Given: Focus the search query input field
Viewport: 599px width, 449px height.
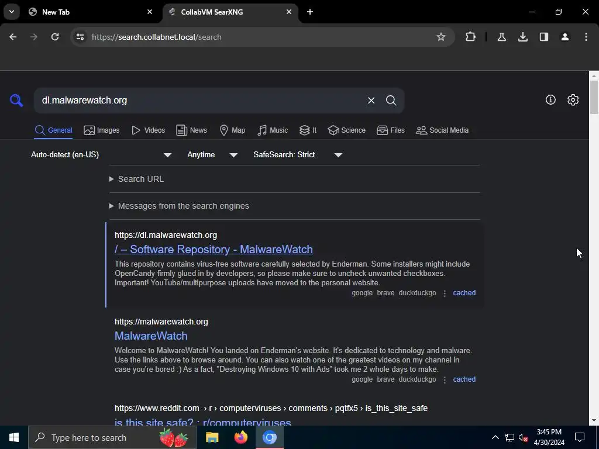Looking at the screenshot, I should tap(199, 101).
